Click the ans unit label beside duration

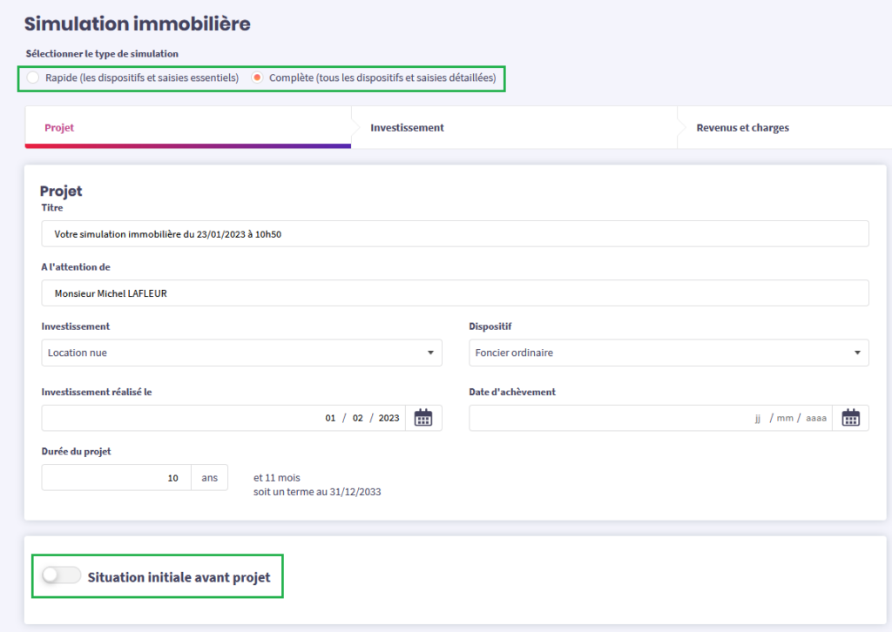click(x=209, y=478)
